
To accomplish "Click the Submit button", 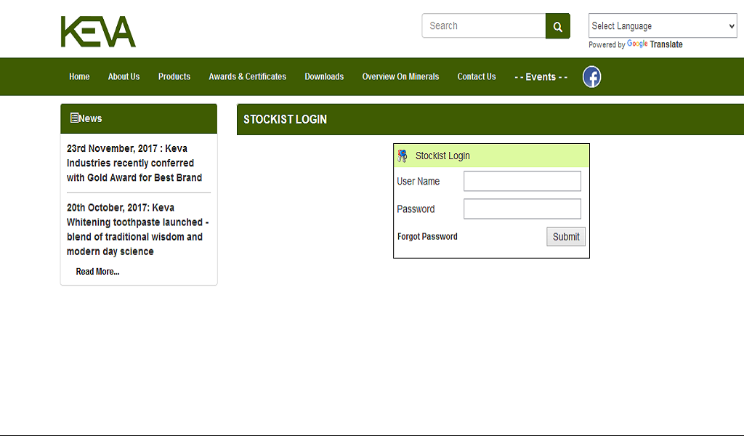I will click(x=565, y=237).
